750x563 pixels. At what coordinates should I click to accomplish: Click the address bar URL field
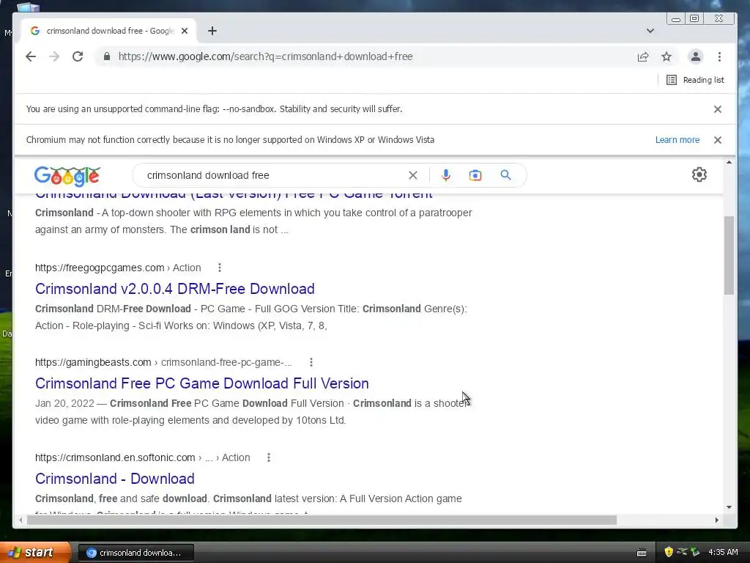[x=368, y=56]
